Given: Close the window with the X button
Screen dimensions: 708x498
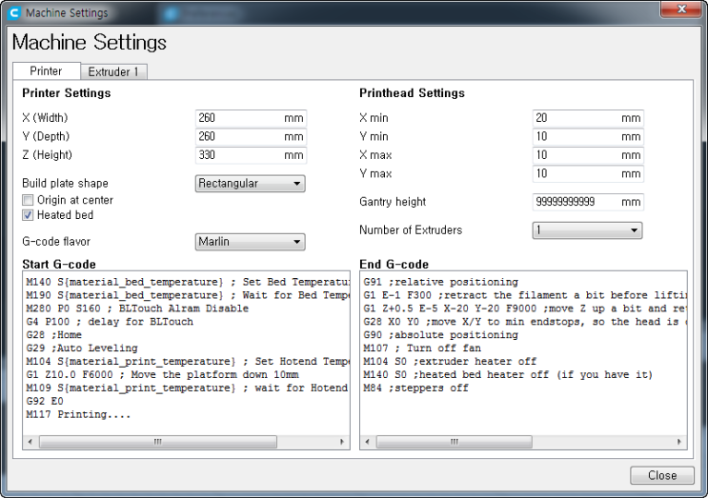Looking at the screenshot, I should click(682, 9).
